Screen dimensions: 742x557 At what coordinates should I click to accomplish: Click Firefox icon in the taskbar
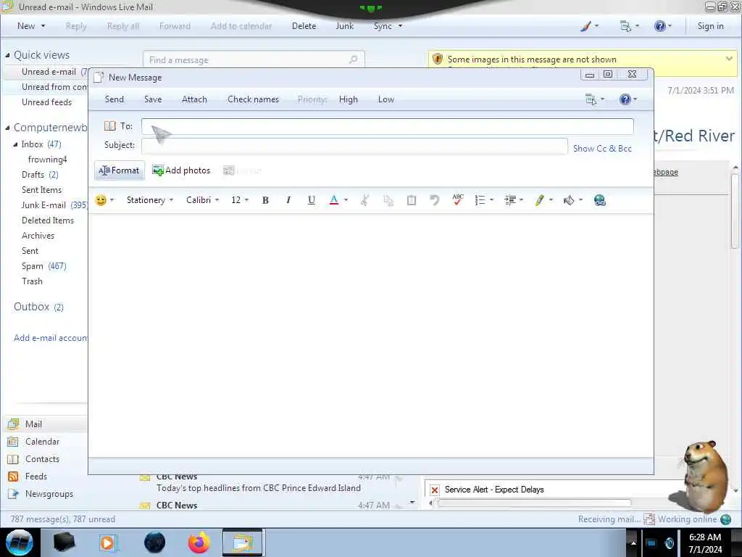[199, 542]
